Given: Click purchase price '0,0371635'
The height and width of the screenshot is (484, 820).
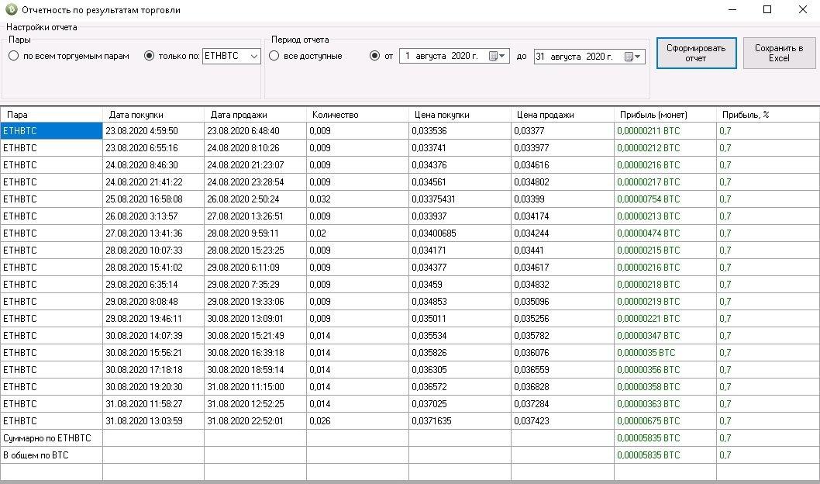Looking at the screenshot, I should [460, 421].
